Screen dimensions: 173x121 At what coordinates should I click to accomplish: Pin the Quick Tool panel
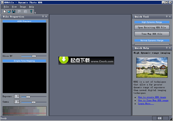167,17
